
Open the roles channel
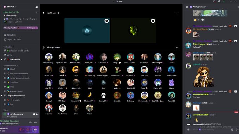[x=12, y=87]
